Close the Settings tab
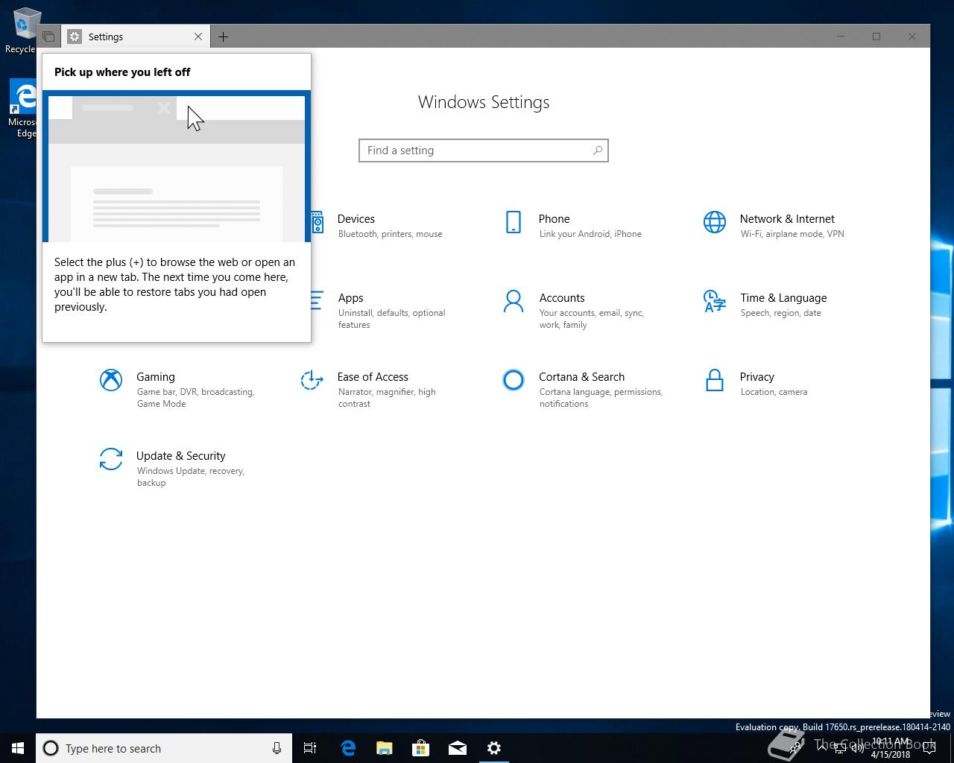Image resolution: width=954 pixels, height=763 pixels. [198, 37]
